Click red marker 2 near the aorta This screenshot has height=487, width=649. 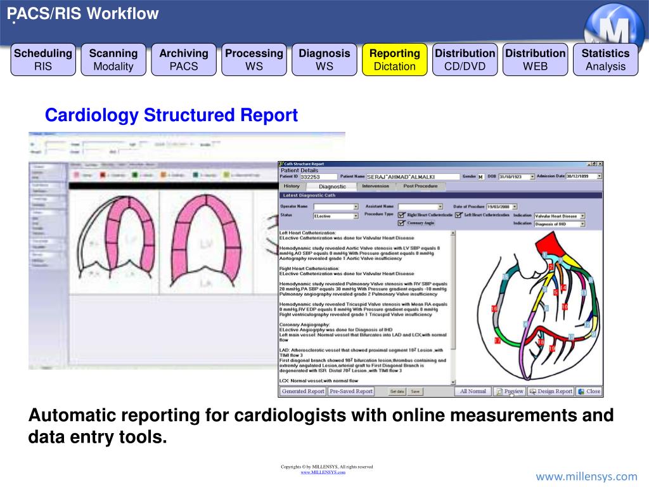pos(551,267)
